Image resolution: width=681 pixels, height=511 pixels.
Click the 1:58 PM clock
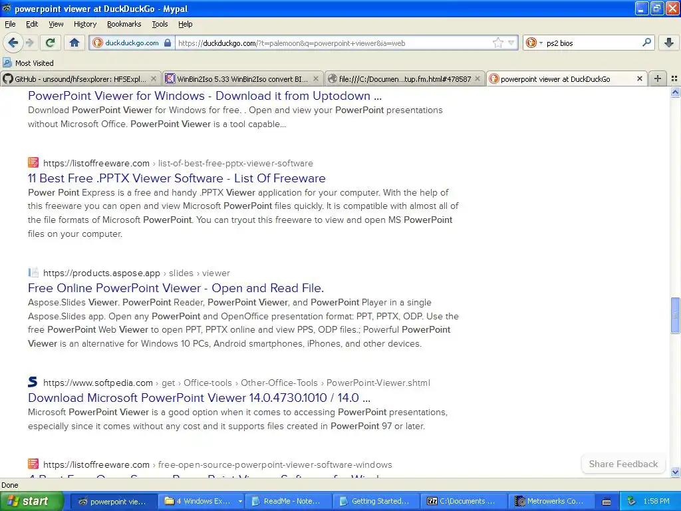pyautogui.click(x=656, y=502)
